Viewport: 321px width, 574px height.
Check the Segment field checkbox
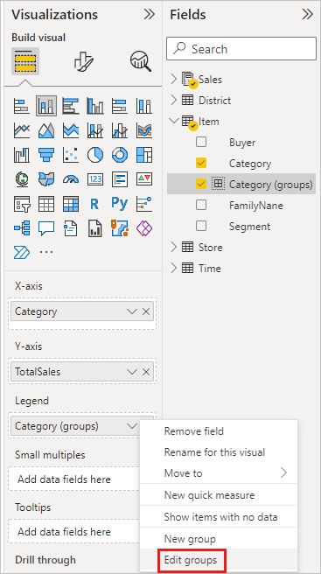click(201, 227)
